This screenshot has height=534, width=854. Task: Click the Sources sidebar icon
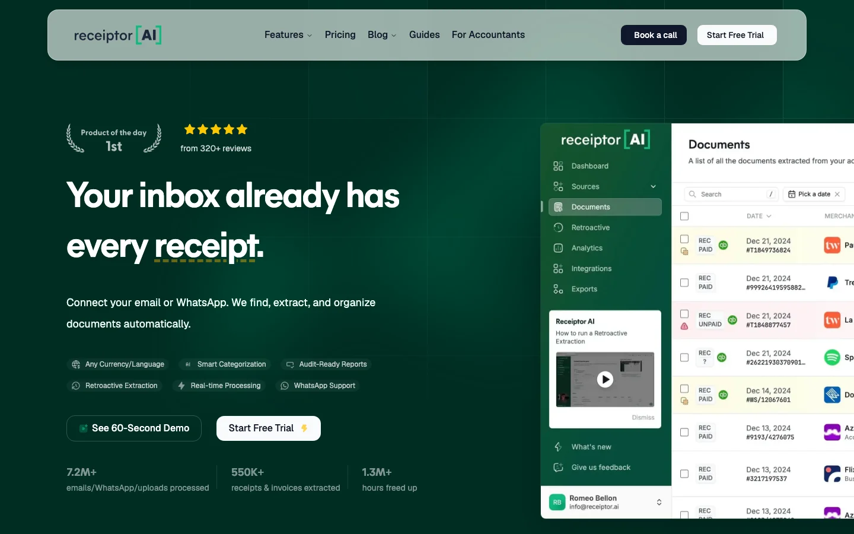558,186
